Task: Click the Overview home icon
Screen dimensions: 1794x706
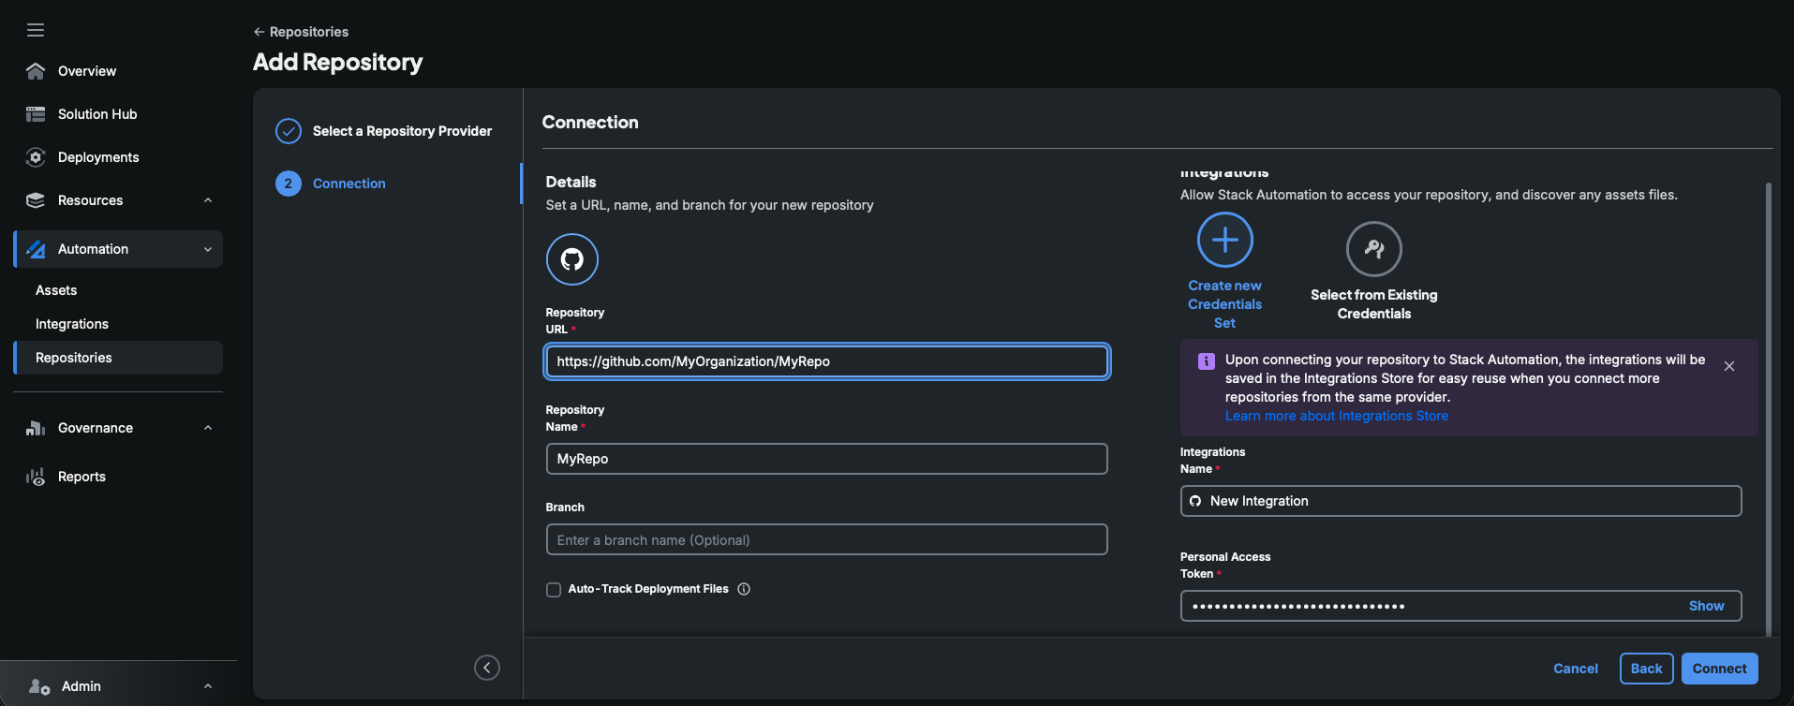Action: [36, 71]
